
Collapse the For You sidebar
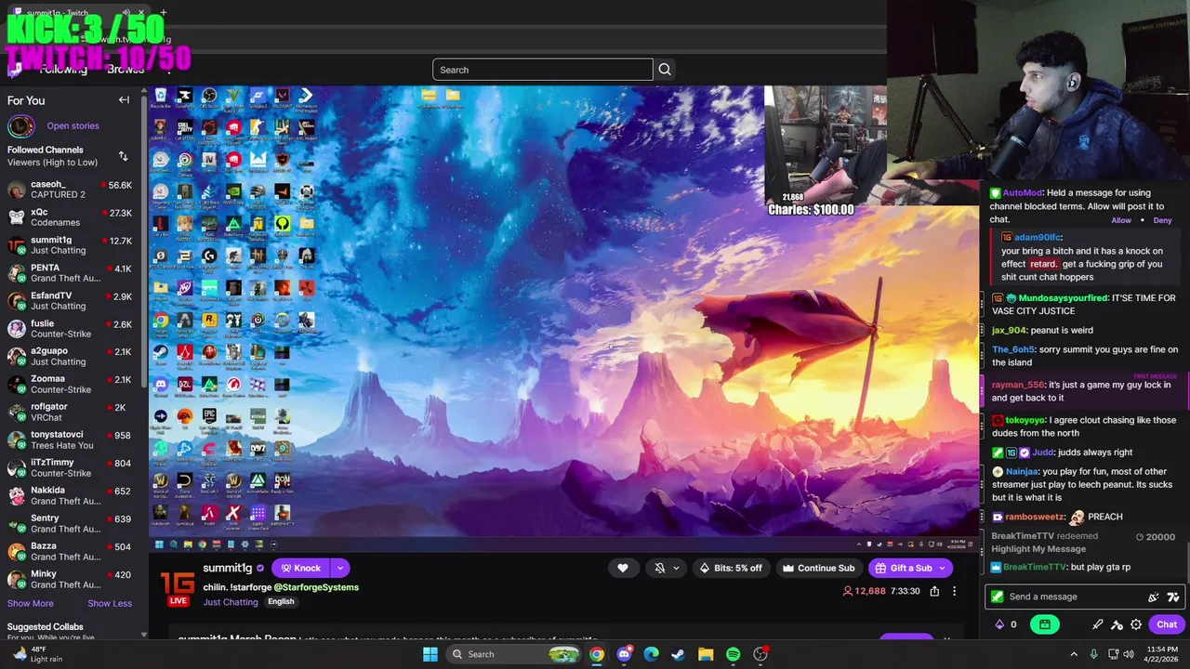[124, 100]
